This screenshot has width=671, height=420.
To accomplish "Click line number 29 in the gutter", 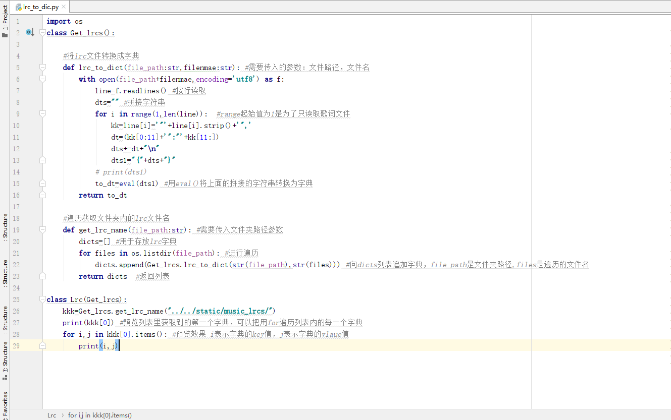I will (16, 345).
